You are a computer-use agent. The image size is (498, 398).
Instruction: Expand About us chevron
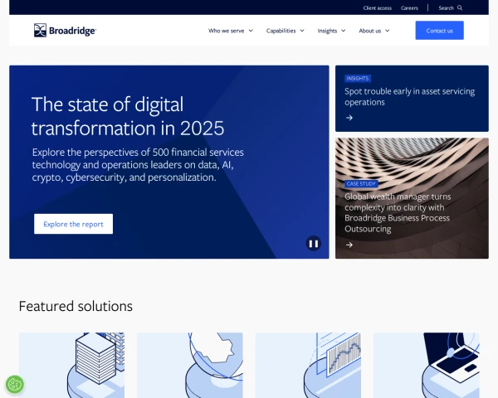coord(387,31)
